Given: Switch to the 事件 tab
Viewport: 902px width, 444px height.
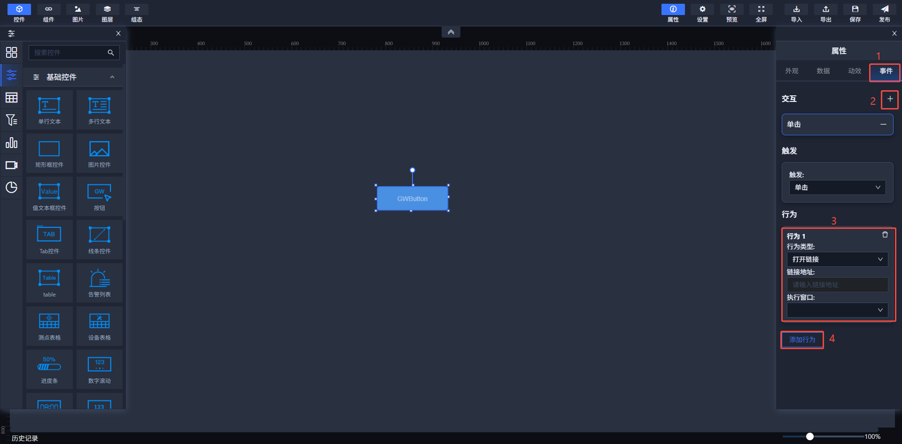Looking at the screenshot, I should (886, 71).
